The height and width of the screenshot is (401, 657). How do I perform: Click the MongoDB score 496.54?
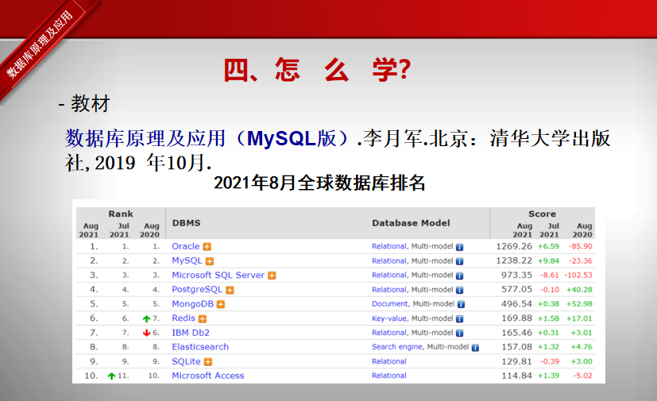[x=516, y=304]
